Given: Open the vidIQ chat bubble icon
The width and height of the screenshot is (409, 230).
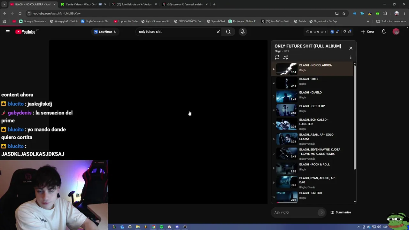Looking at the screenshot, I should pos(350,32).
